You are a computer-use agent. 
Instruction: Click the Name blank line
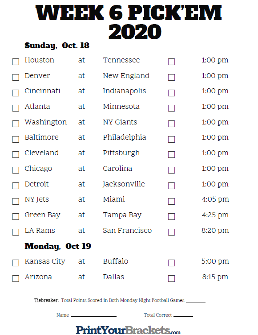coord(93,315)
